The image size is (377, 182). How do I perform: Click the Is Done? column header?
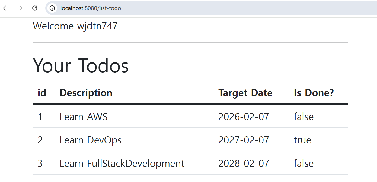click(314, 93)
